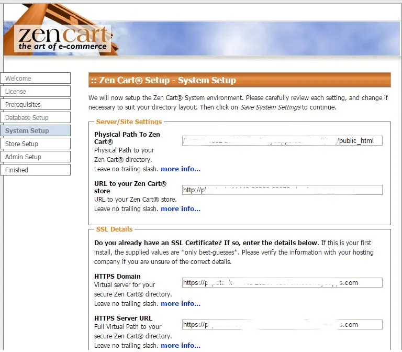The width and height of the screenshot is (402, 352).
Task: Open more info for Physical Path
Action: (181, 169)
